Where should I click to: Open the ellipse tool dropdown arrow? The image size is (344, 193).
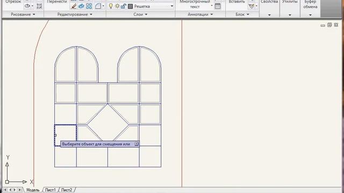pos(32,6)
